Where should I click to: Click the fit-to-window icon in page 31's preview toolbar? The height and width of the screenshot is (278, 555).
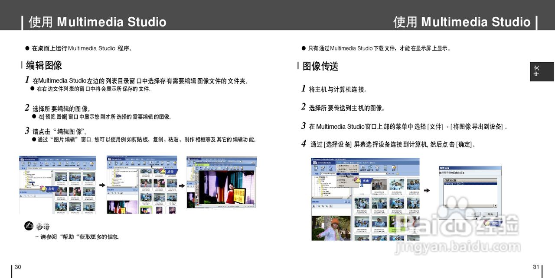tap(331, 206)
